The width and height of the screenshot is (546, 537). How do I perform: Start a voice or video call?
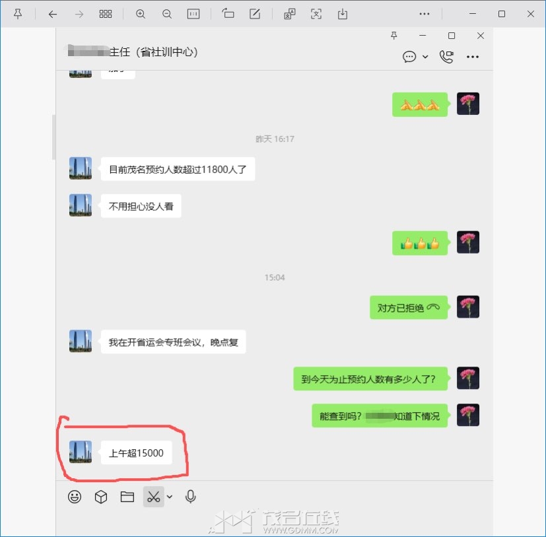447,57
